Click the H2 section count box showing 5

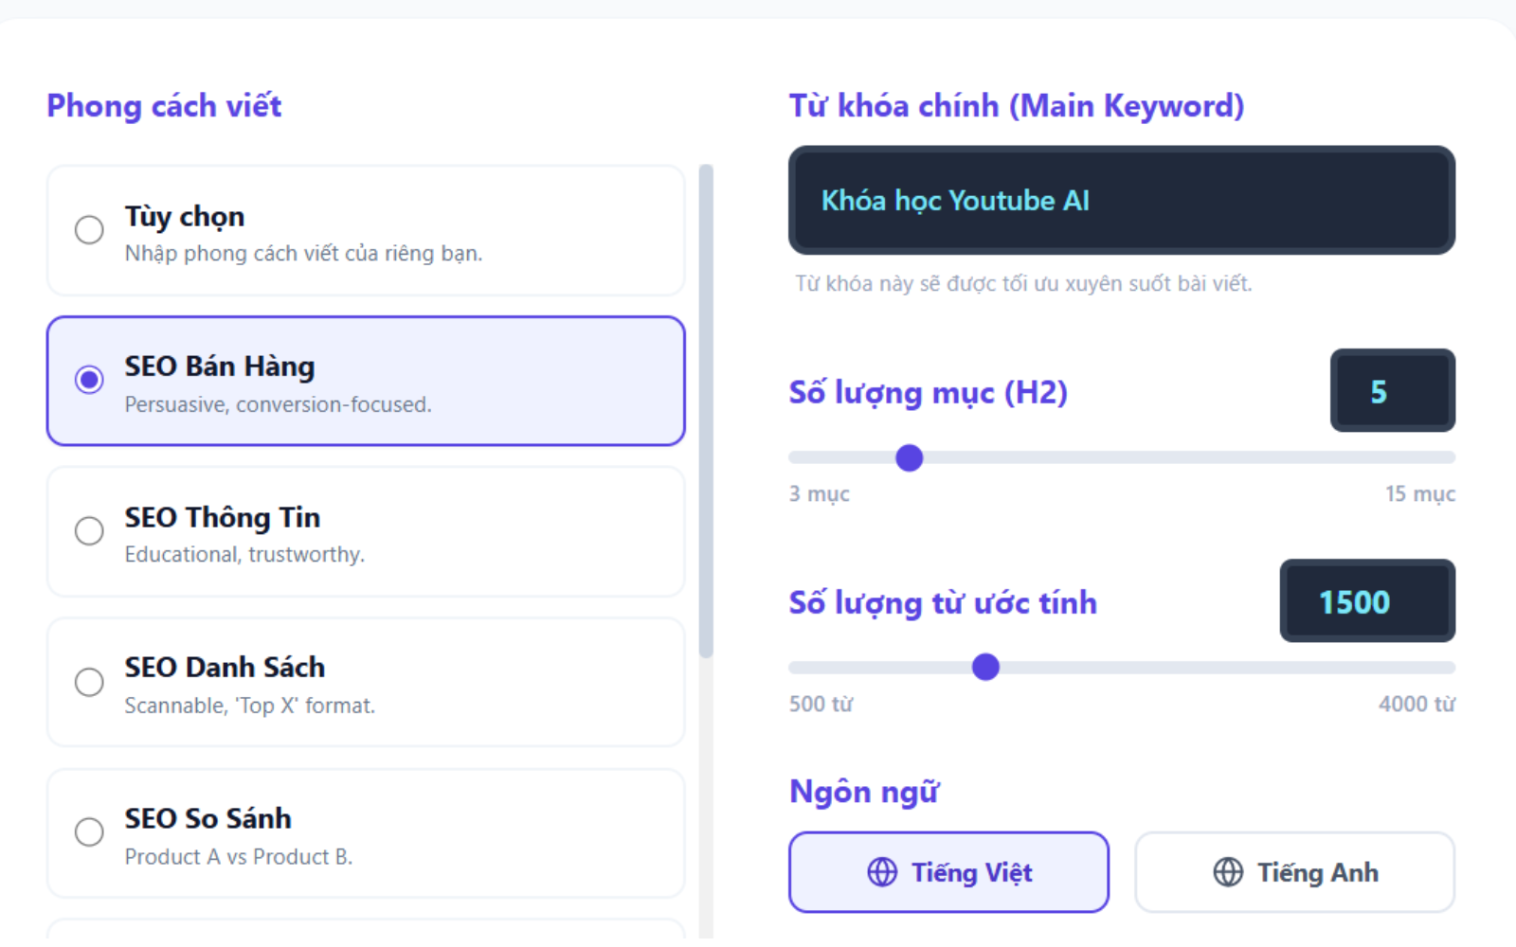click(1393, 390)
